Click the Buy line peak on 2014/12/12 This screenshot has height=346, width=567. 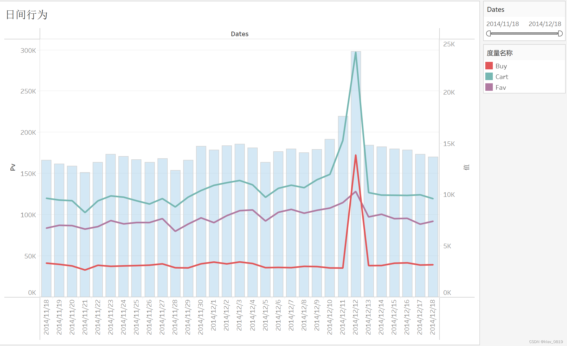(356, 155)
